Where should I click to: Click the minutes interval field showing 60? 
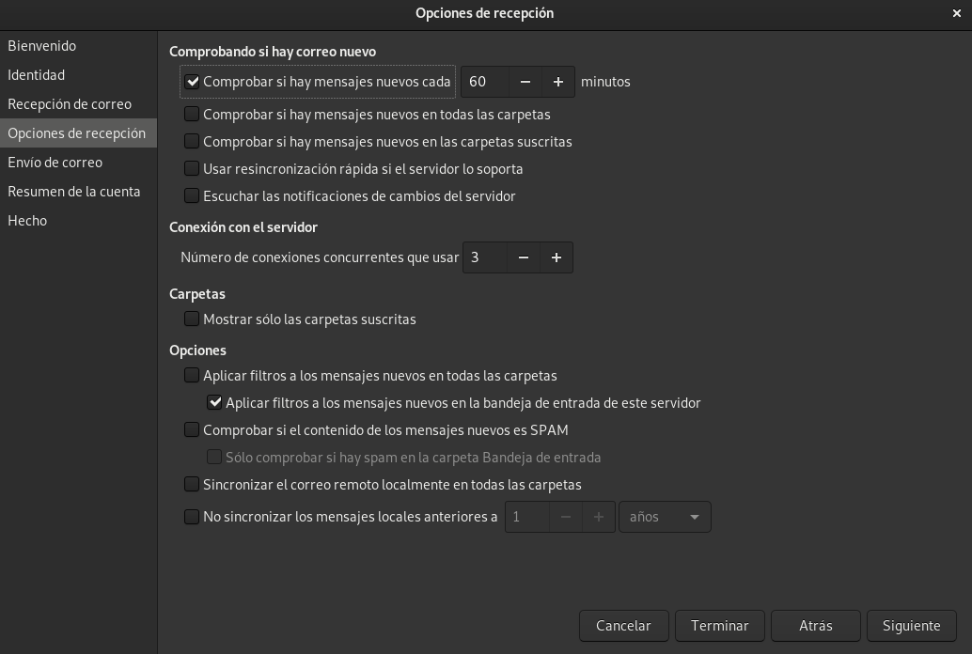pyautogui.click(x=485, y=82)
